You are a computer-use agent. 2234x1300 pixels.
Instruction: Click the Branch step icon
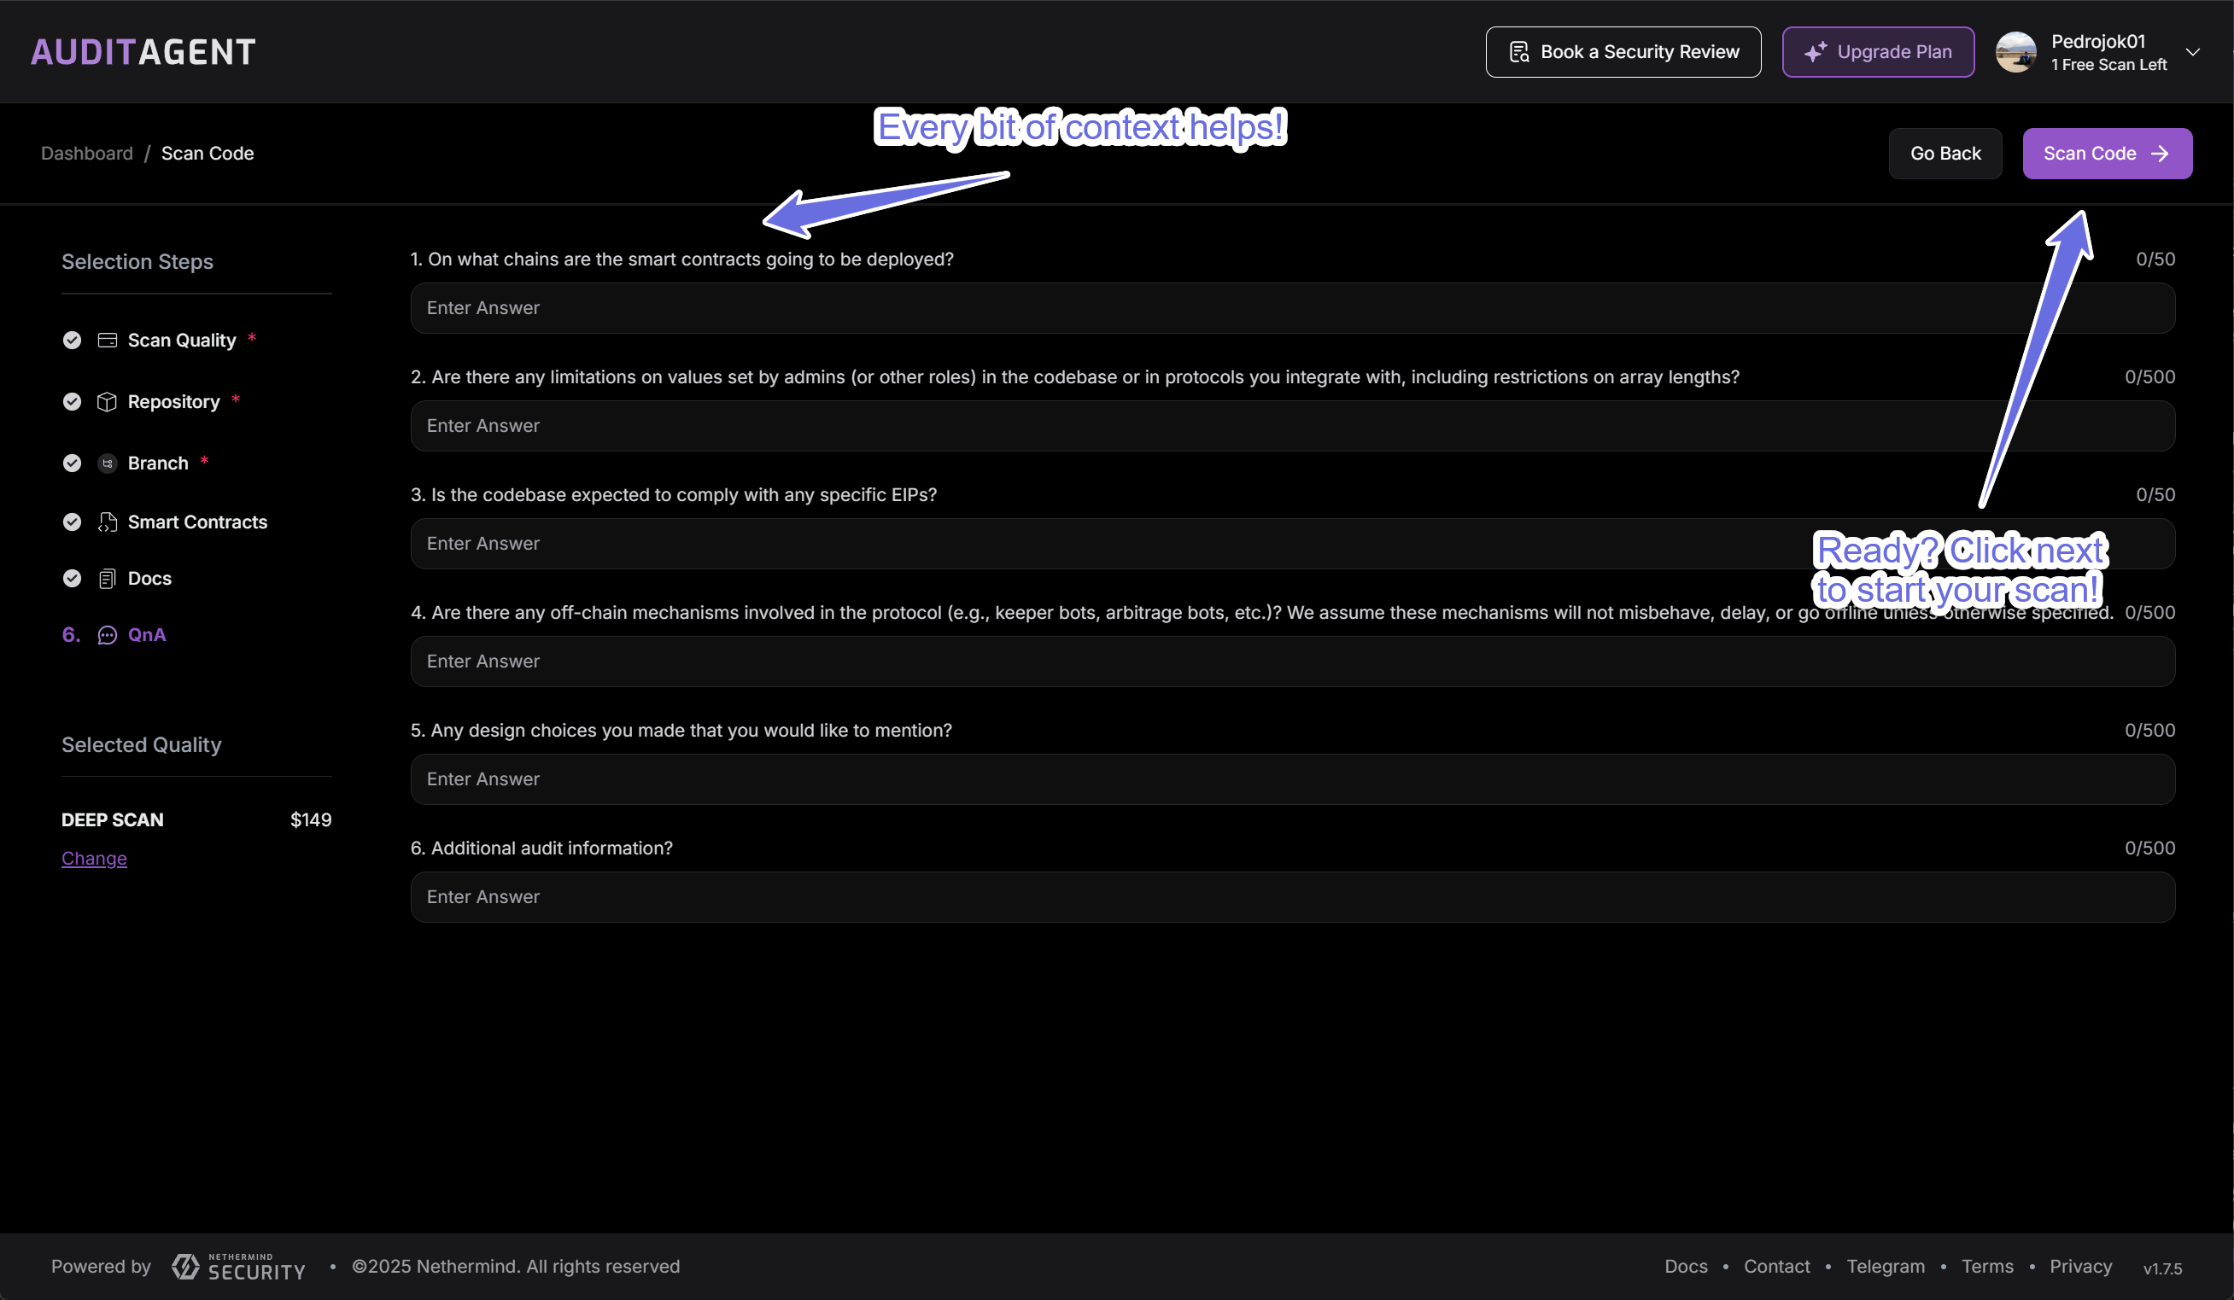pyautogui.click(x=108, y=463)
